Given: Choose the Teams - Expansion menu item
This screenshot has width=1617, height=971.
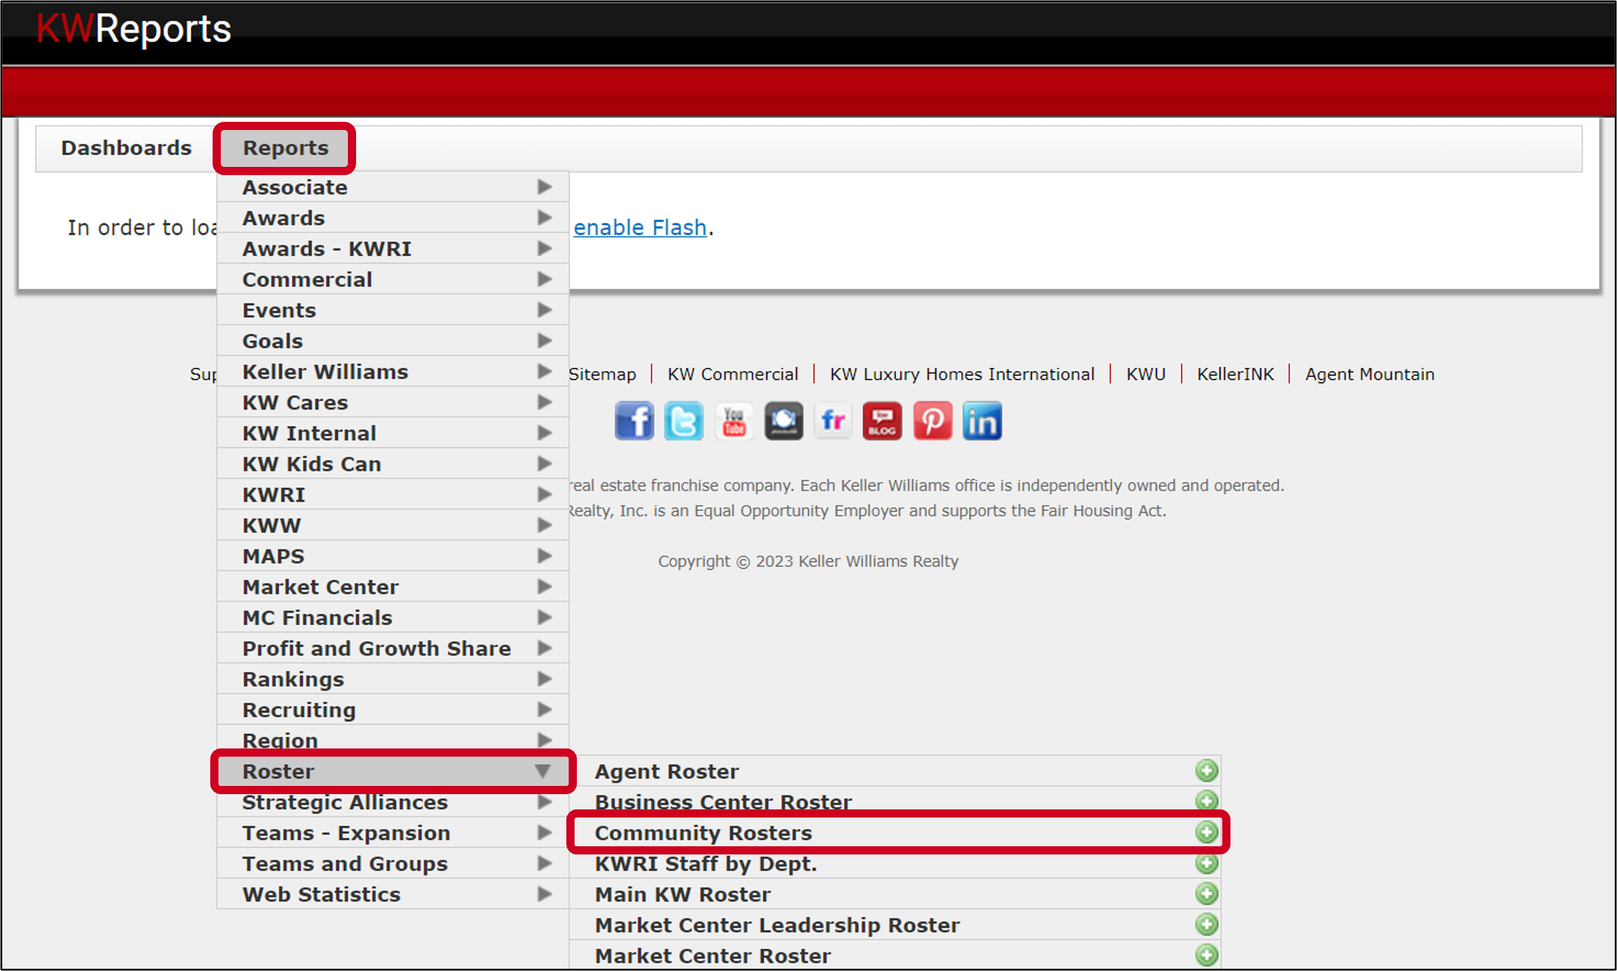Looking at the screenshot, I should [x=393, y=833].
